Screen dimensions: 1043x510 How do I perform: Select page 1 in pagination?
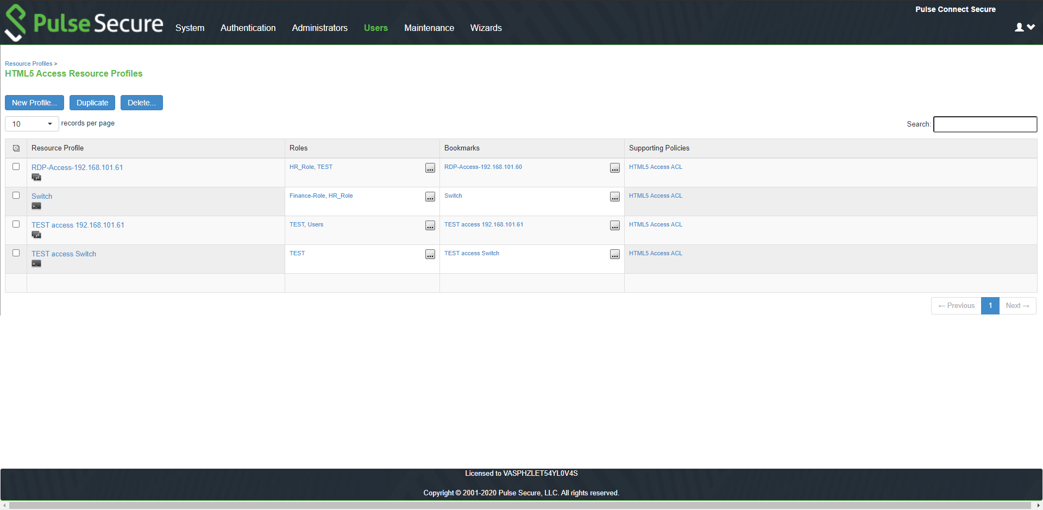click(990, 306)
